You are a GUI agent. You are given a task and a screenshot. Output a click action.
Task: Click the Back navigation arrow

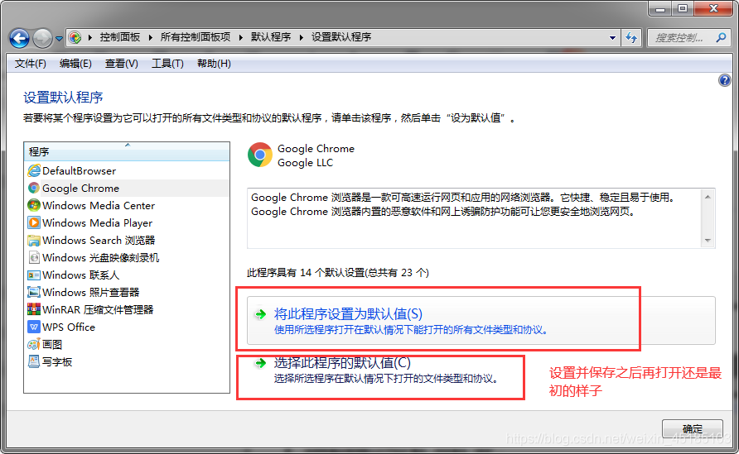(19, 38)
